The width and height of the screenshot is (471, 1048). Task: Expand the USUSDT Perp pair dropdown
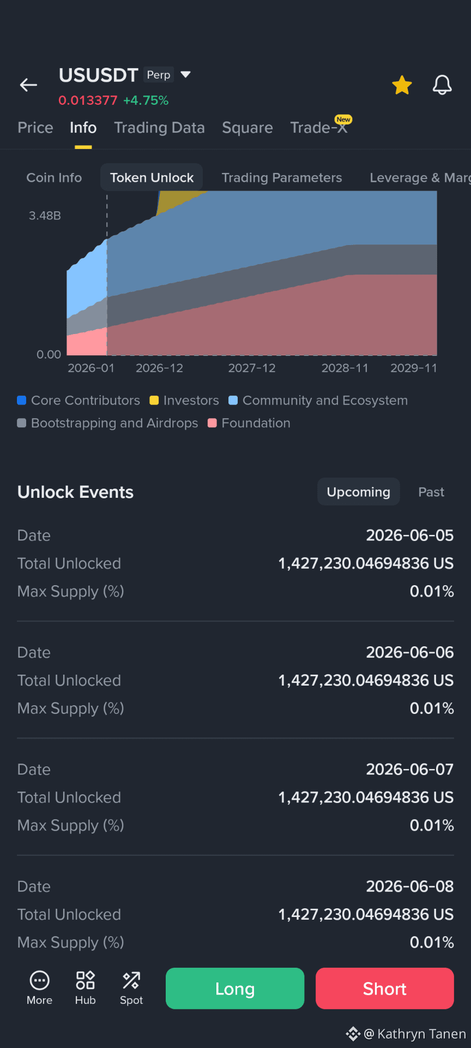point(185,74)
